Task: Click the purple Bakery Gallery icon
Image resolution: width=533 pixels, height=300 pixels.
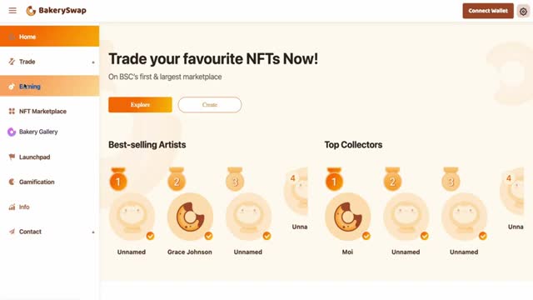Action: pyautogui.click(x=12, y=132)
